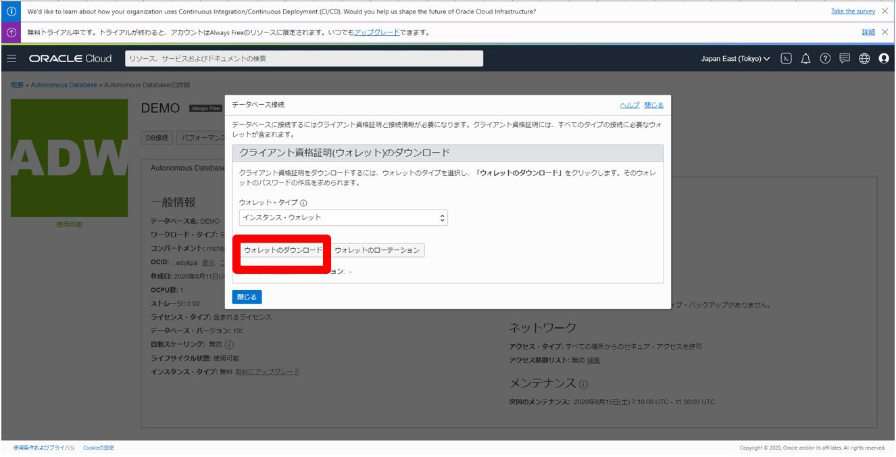The height and width of the screenshot is (457, 896).
Task: Click the ライセンス・タイプ row text
Action: 211,317
